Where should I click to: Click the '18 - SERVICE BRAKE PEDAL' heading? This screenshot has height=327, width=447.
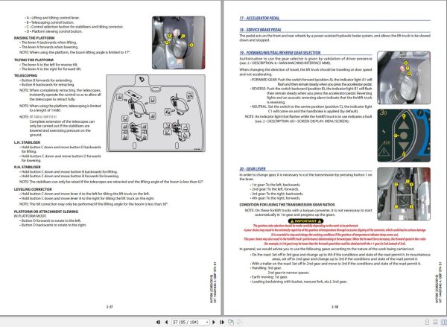[260, 30]
